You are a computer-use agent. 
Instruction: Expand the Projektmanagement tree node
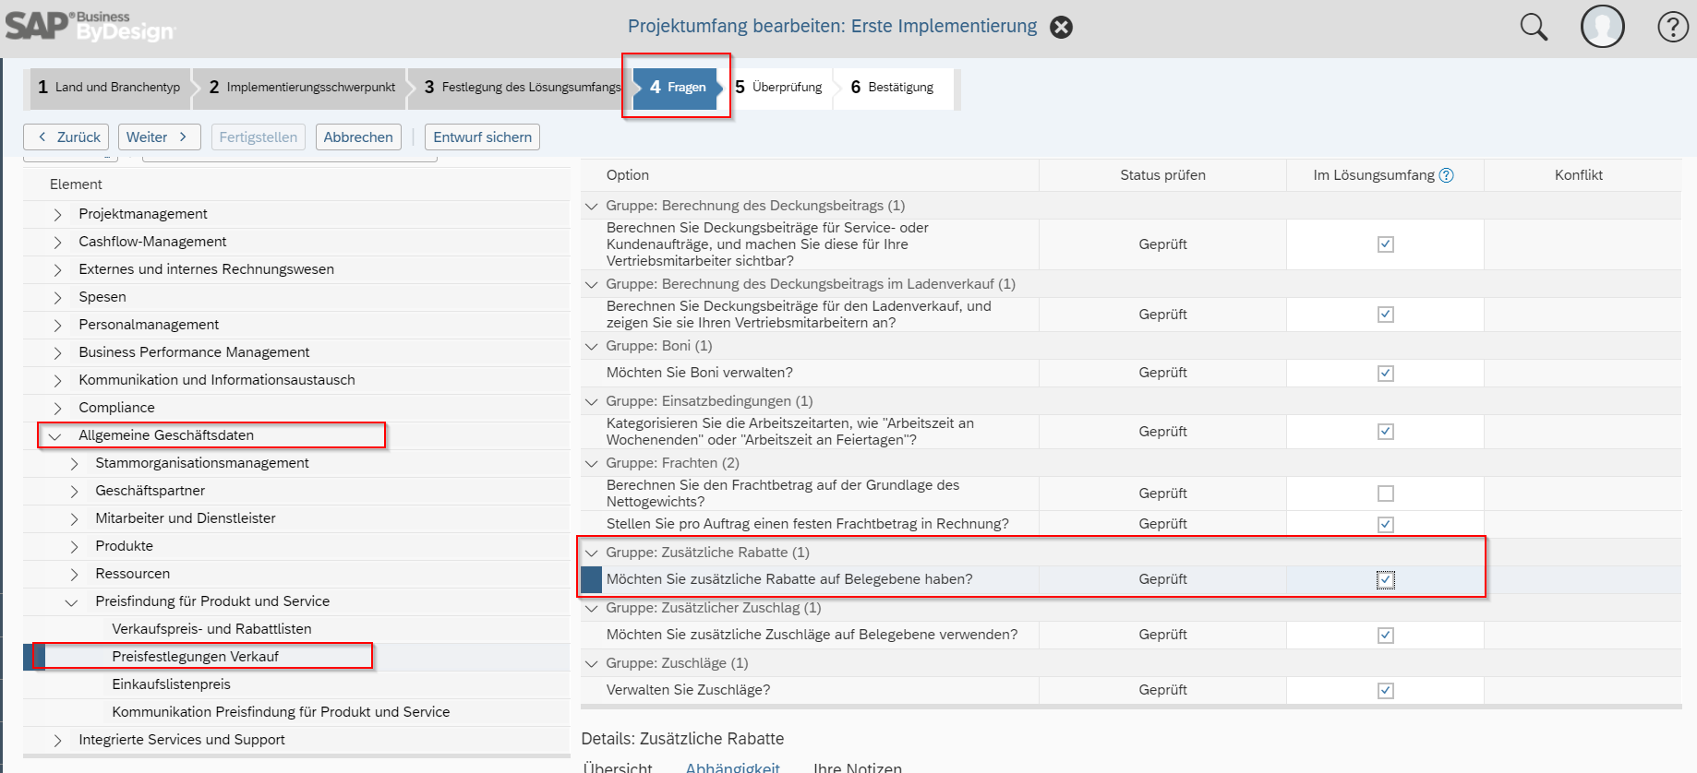coord(57,215)
